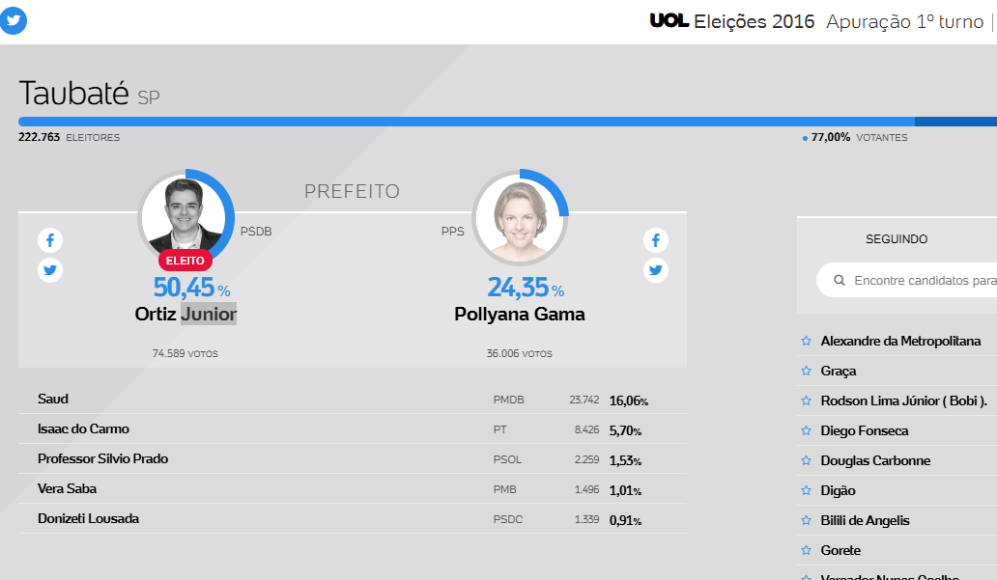Type in the candidate search field

coord(923,281)
